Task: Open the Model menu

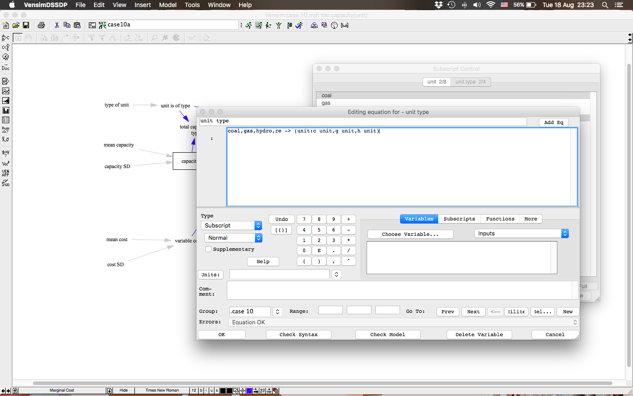Action: (x=168, y=5)
